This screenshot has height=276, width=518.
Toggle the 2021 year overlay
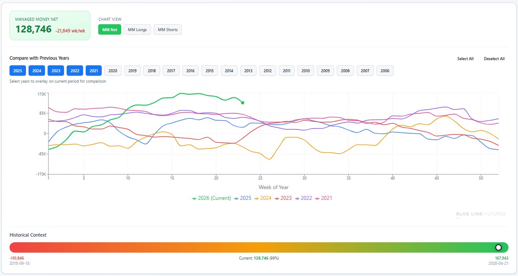[94, 71]
